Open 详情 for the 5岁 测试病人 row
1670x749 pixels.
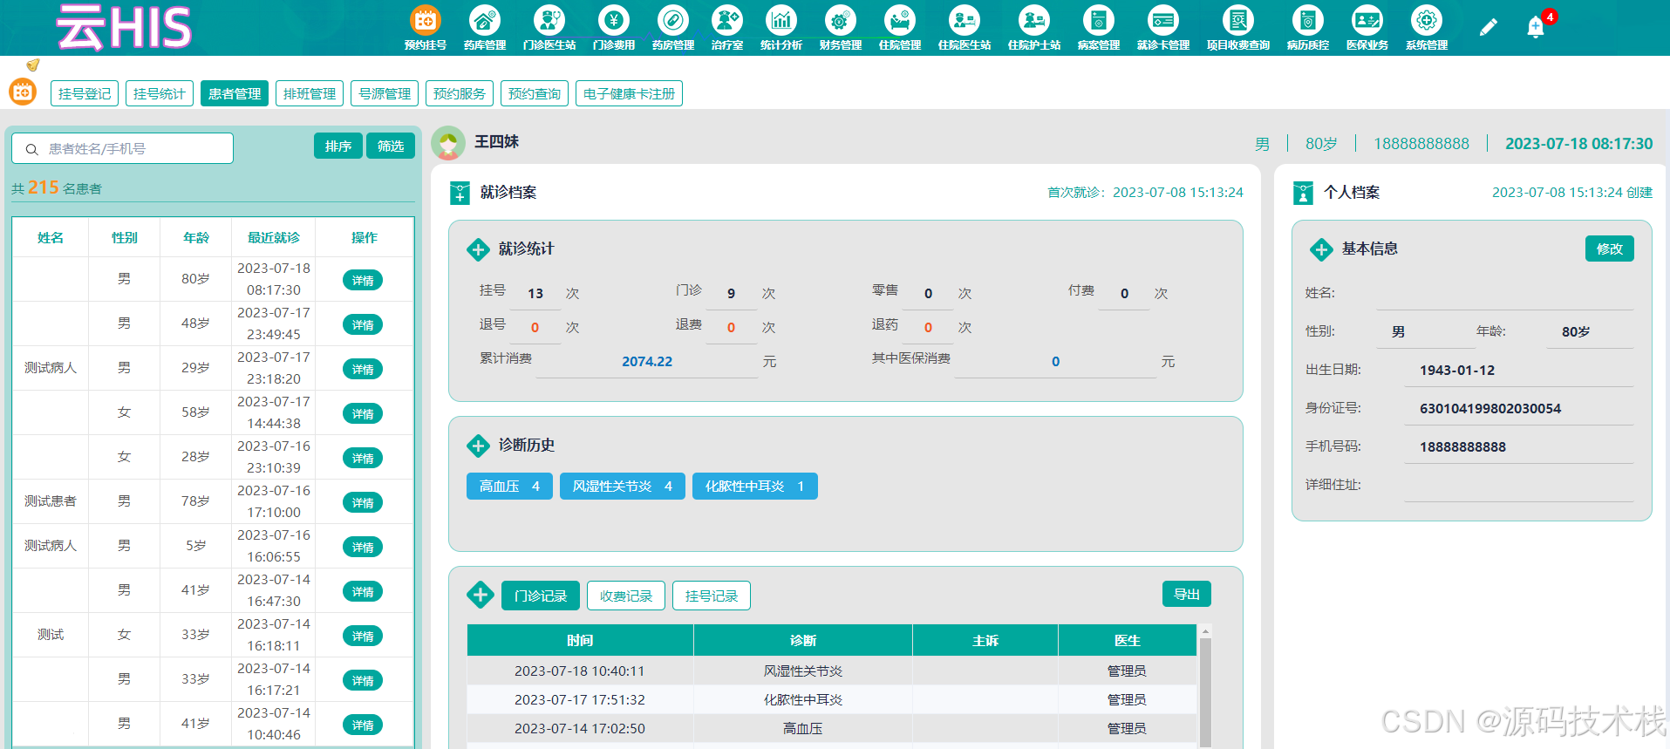pos(363,547)
